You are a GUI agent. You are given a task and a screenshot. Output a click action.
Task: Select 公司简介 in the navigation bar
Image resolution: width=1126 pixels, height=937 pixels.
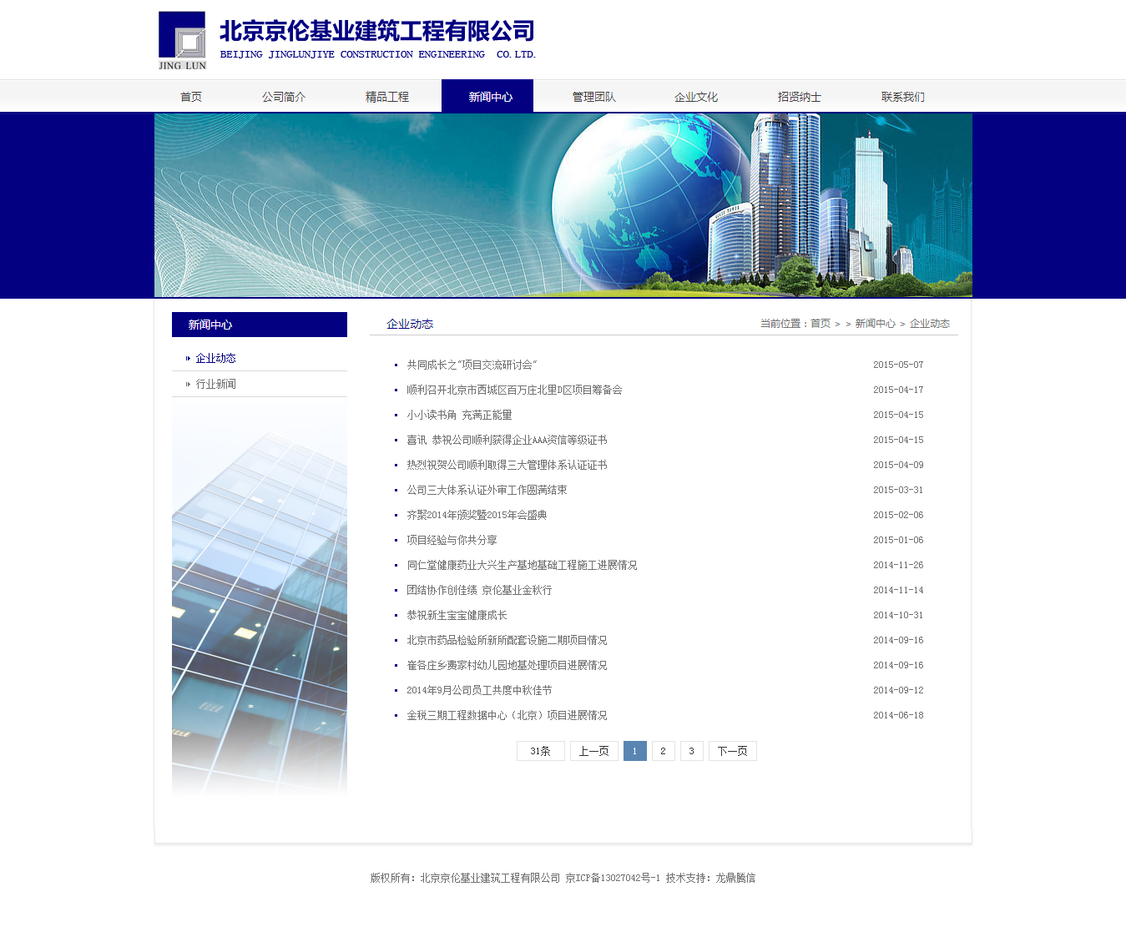click(283, 96)
